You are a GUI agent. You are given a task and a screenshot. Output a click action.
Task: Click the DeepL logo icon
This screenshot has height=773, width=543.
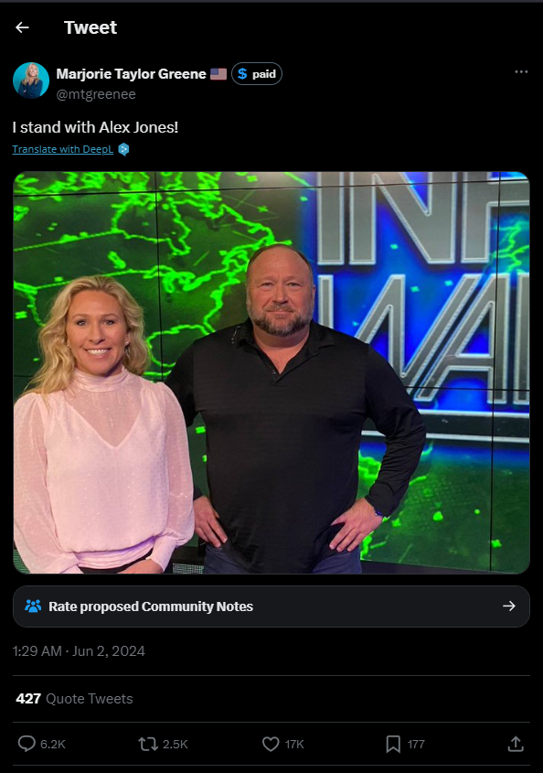(x=123, y=149)
